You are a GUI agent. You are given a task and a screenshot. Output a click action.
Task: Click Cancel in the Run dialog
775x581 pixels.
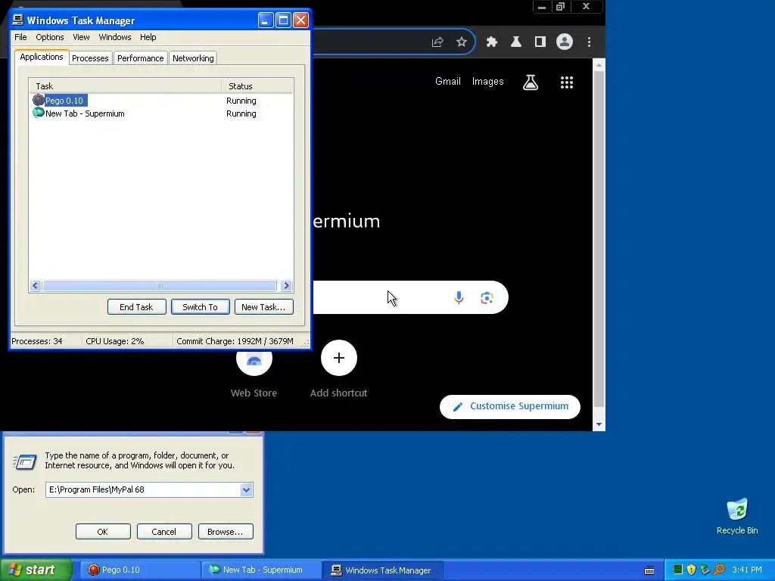coord(164,532)
